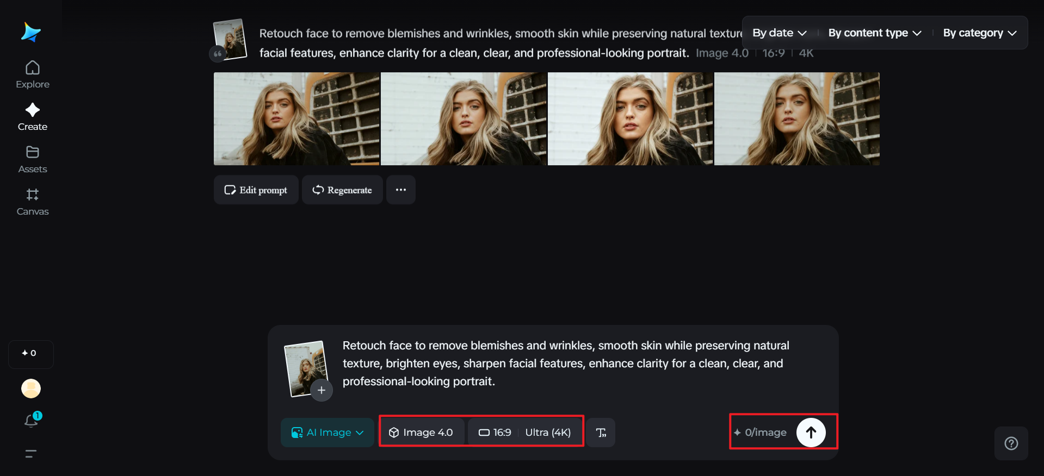Viewport: 1044px width, 476px height.
Task: Collapse the sidebar menu icon
Action: tap(31, 454)
